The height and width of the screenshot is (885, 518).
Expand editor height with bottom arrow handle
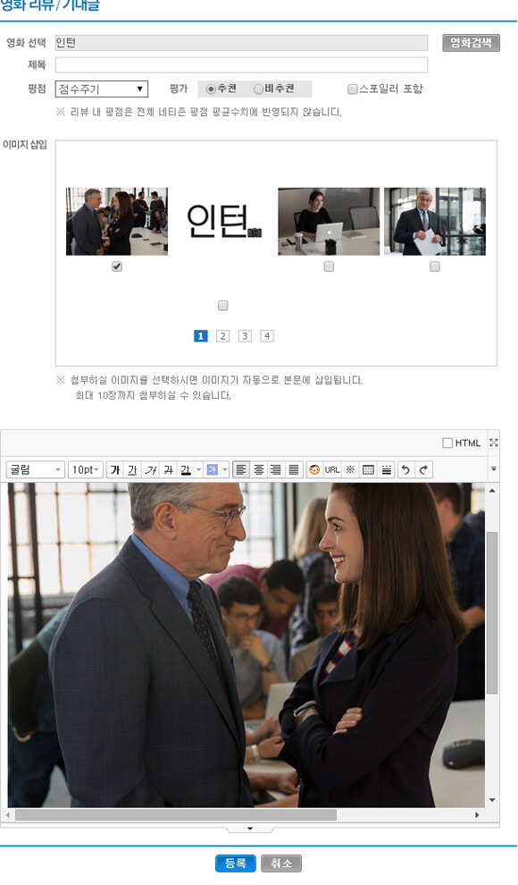point(250,829)
